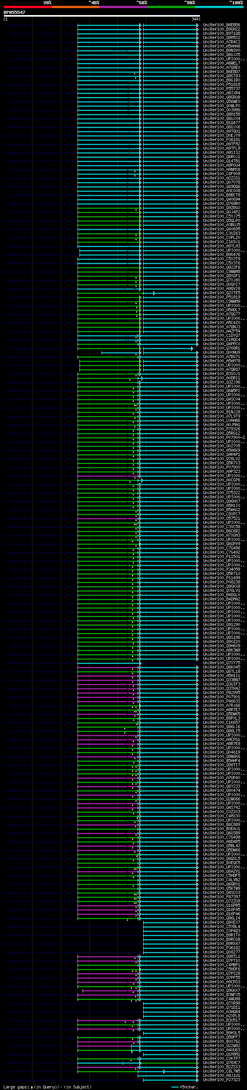
Task: Open hit UniRef100_Q768R1
Action: 222,348
